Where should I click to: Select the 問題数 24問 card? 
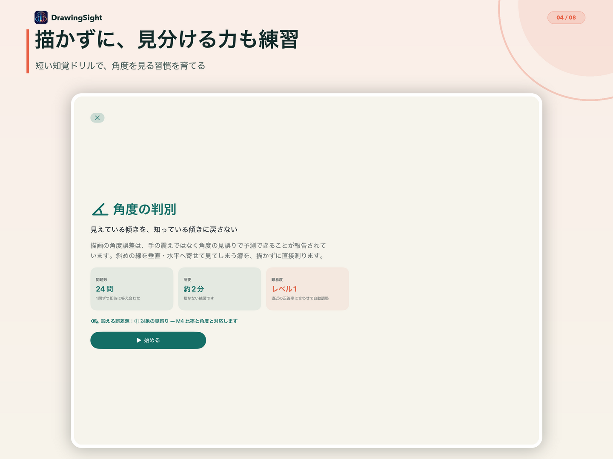click(x=132, y=289)
